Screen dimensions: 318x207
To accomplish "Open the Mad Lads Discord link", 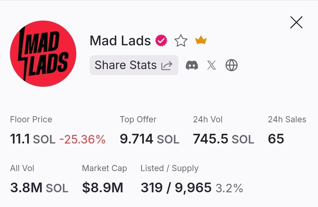I will [x=192, y=65].
